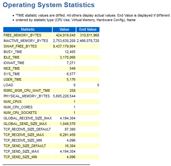Image resolution: width=171 pixels, height=166 pixels.
Task: Click the note about *TIME statistic values
Action: [x=93, y=15]
